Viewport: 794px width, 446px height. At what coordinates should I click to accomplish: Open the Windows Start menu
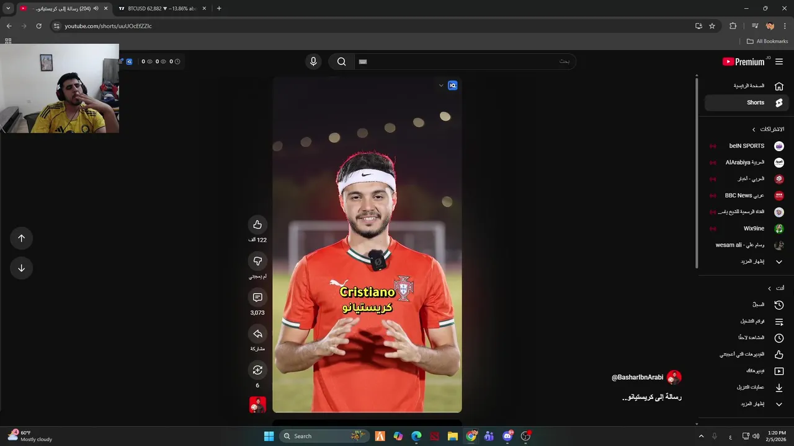coord(269,436)
